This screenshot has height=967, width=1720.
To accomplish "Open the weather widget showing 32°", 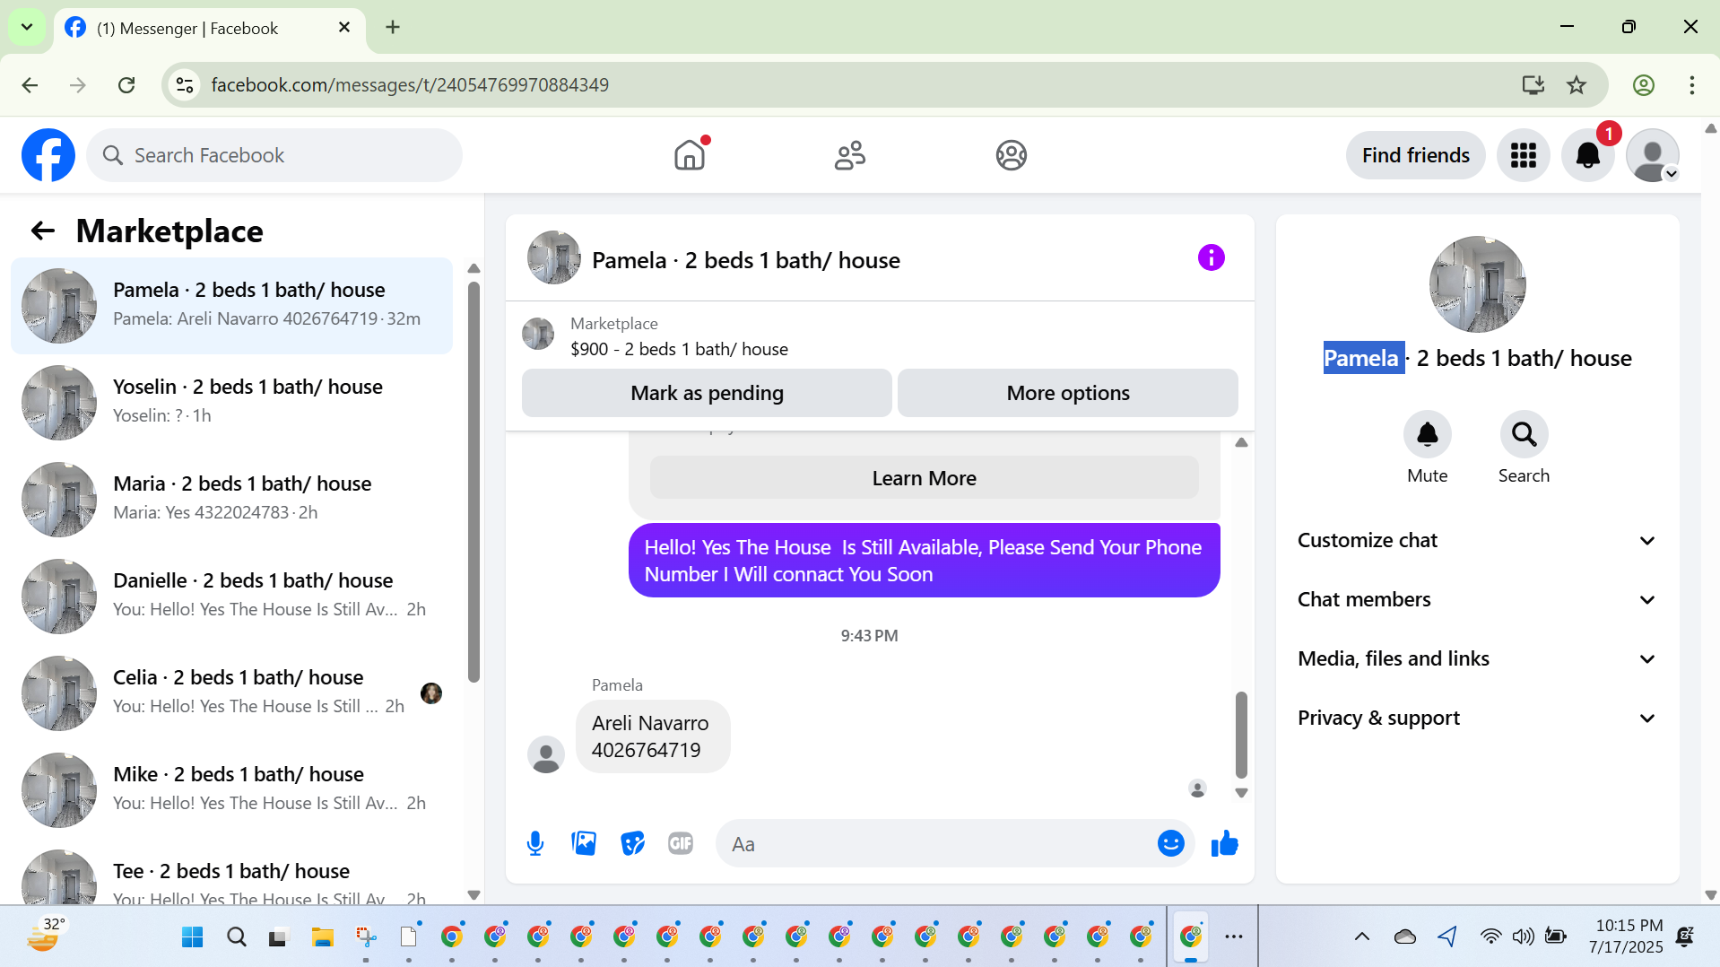I will click(x=45, y=936).
